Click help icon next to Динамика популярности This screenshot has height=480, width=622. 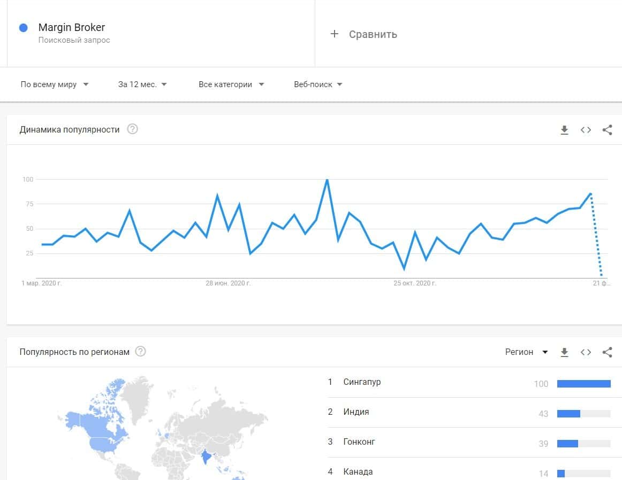point(133,129)
